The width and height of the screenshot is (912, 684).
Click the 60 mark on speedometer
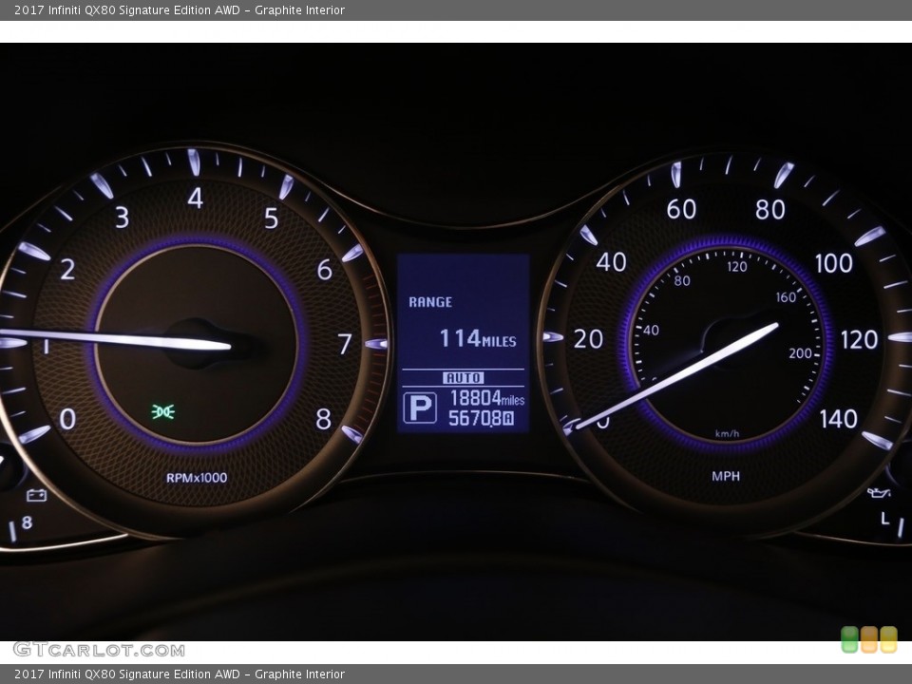(681, 209)
